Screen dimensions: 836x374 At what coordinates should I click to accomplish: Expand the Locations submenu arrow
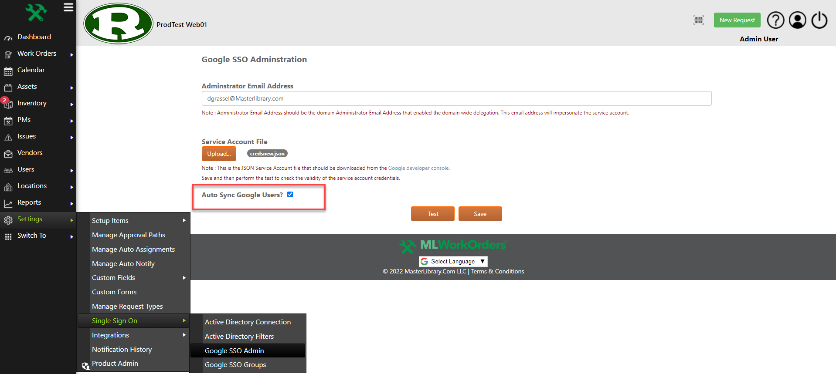click(71, 187)
